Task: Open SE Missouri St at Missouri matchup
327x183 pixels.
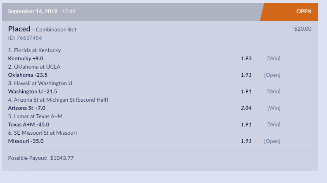Action: click(43, 133)
